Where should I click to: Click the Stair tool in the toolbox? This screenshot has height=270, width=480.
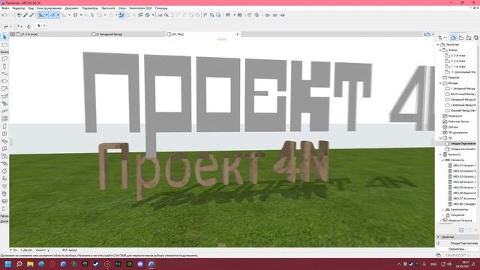[4, 103]
